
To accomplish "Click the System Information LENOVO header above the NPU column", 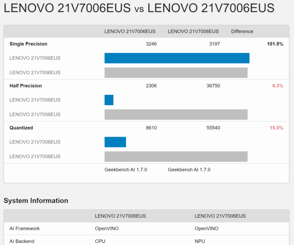I will [220, 216].
